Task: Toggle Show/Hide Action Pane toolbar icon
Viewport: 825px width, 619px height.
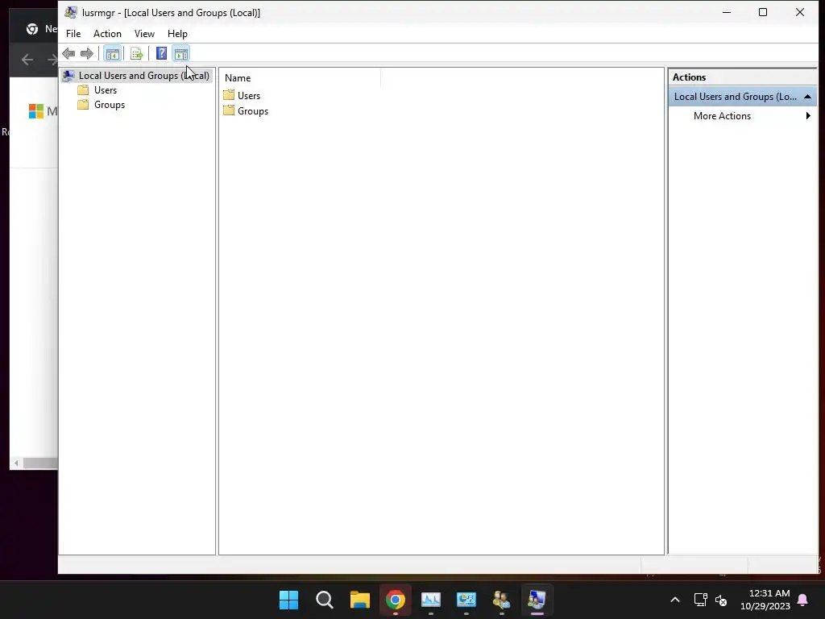Action: click(x=181, y=53)
